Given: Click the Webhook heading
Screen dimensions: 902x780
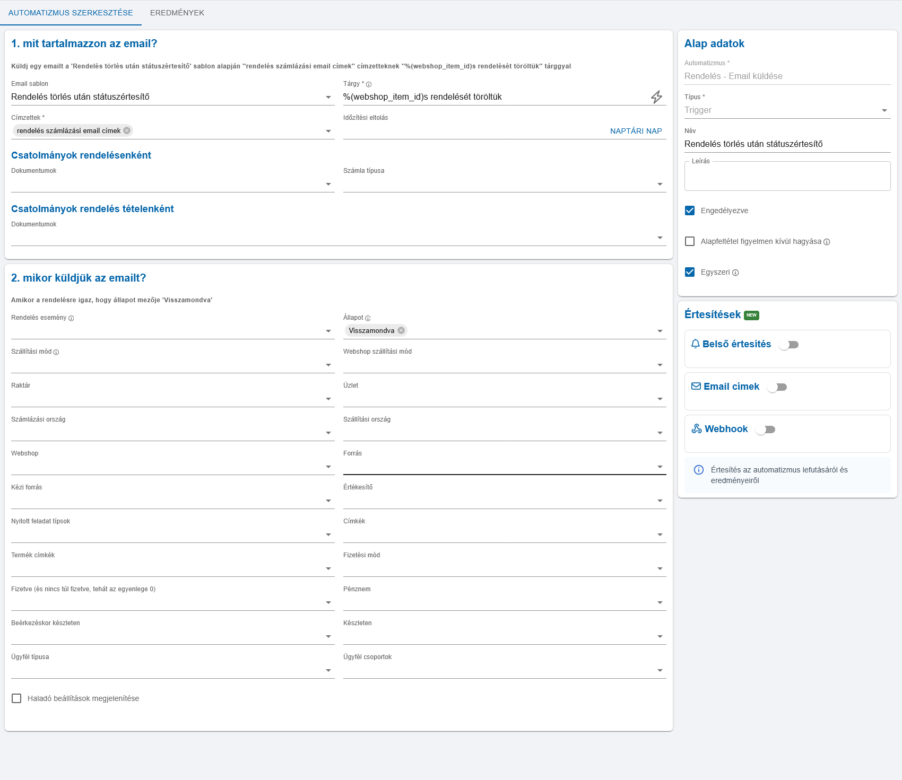Looking at the screenshot, I should [x=726, y=429].
